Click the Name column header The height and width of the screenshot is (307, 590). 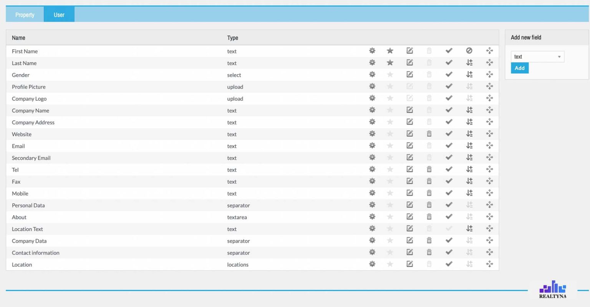[18, 38]
